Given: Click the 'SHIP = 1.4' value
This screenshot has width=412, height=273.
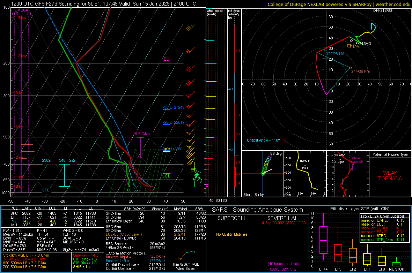Looking at the screenshot, I should [82, 267].
